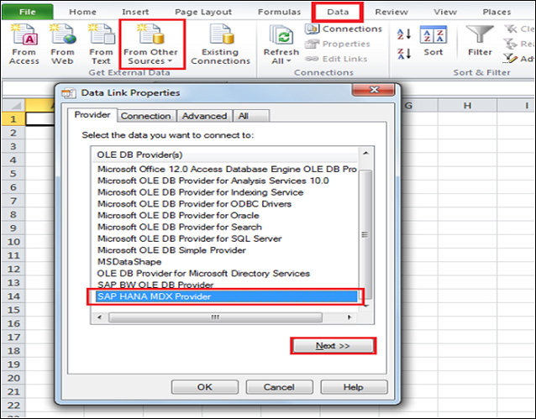Select the Connection tab in dialog
Viewport: 536px width, 419px height.
coord(146,116)
